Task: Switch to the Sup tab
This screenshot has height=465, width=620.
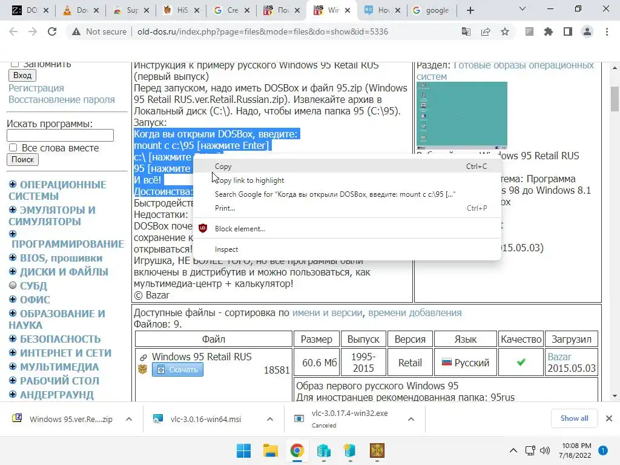Action: (x=131, y=10)
